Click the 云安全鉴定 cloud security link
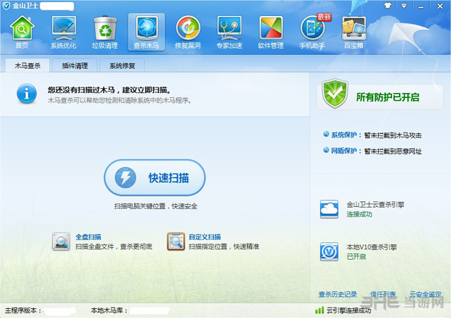Screen dimensions: 451x318 pos(425,294)
